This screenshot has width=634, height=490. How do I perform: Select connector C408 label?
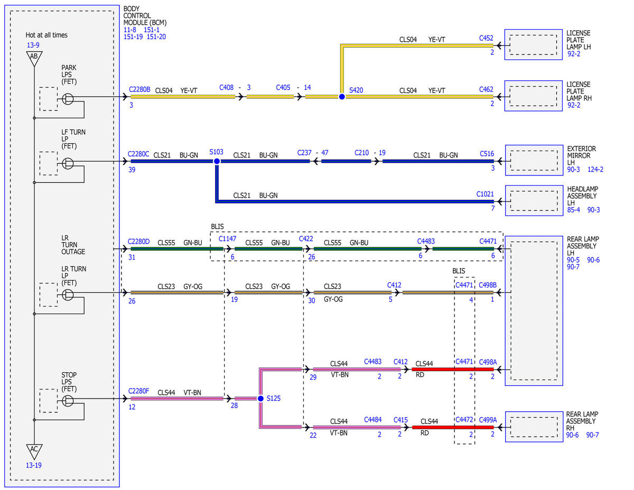[x=227, y=87]
